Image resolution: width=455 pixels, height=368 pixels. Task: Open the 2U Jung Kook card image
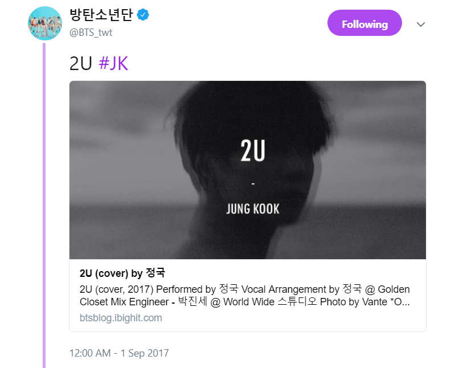click(248, 170)
